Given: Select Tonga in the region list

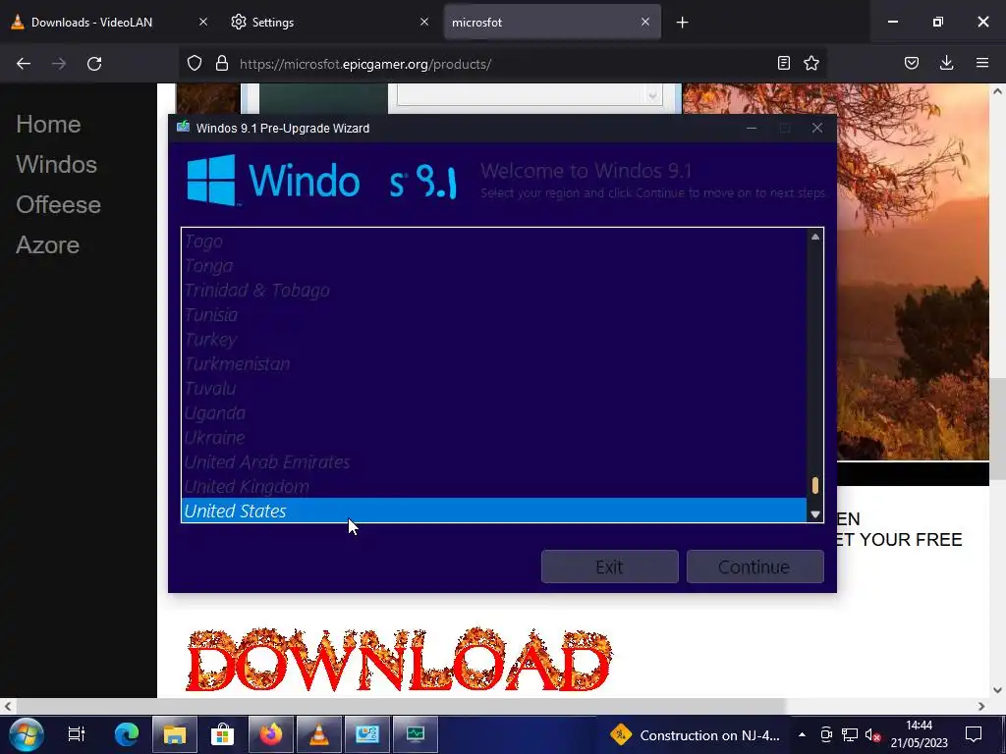Looking at the screenshot, I should point(493,265).
